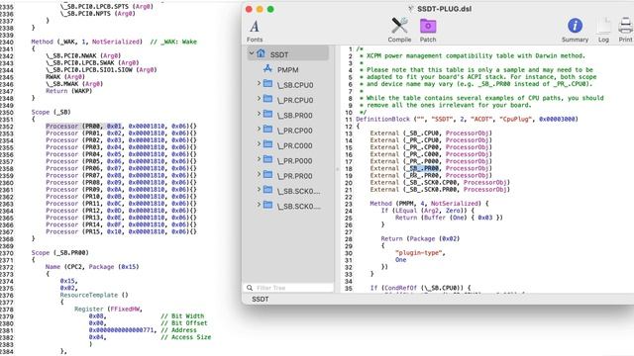Click folder icon of \_SB.PR00
This screenshot has width=634, height=356.
click(x=267, y=115)
